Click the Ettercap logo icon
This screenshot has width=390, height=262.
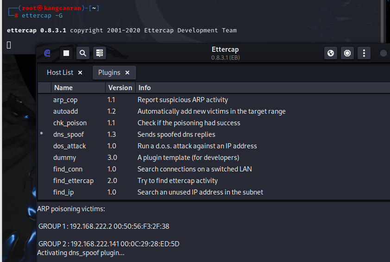[47, 53]
